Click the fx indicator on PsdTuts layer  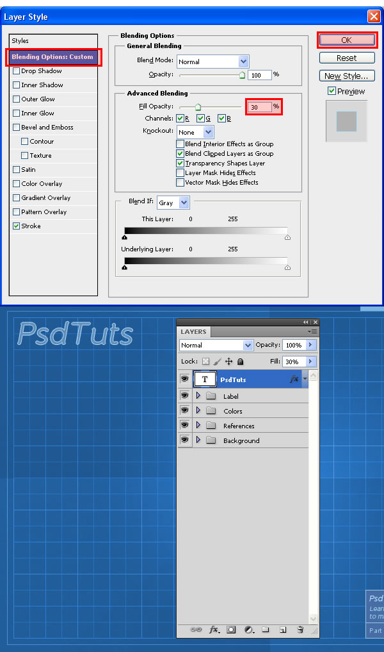tap(294, 380)
